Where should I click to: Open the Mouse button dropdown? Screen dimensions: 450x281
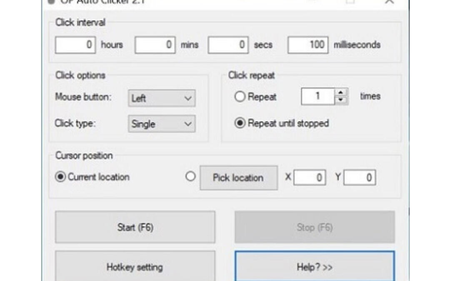pos(161,99)
